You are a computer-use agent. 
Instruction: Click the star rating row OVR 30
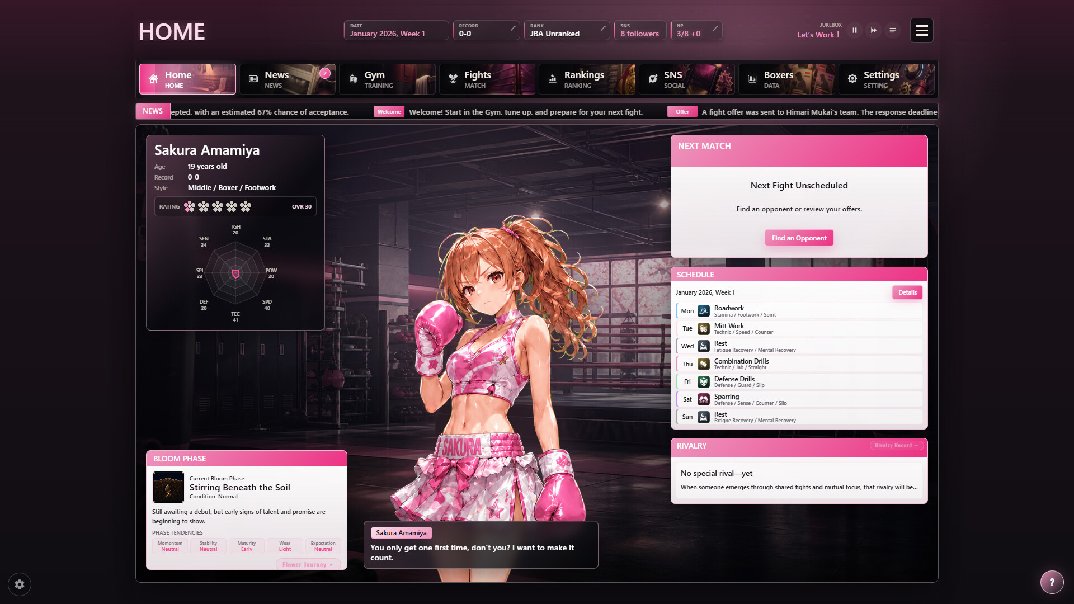click(235, 206)
